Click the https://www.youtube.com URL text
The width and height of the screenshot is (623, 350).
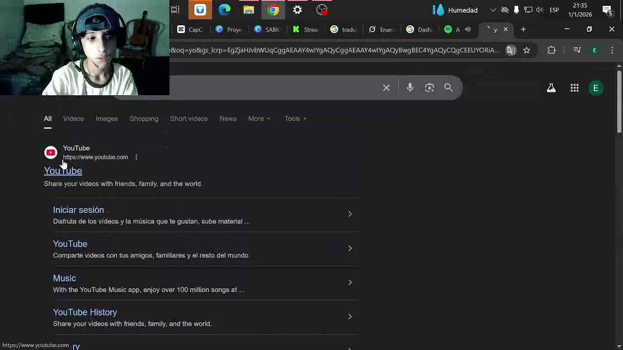[x=95, y=157]
